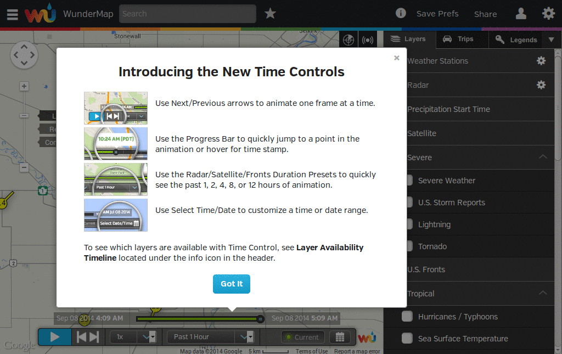Screen dimensions: 562x354
Task: Click Save Prefs in header
Action: click(437, 14)
